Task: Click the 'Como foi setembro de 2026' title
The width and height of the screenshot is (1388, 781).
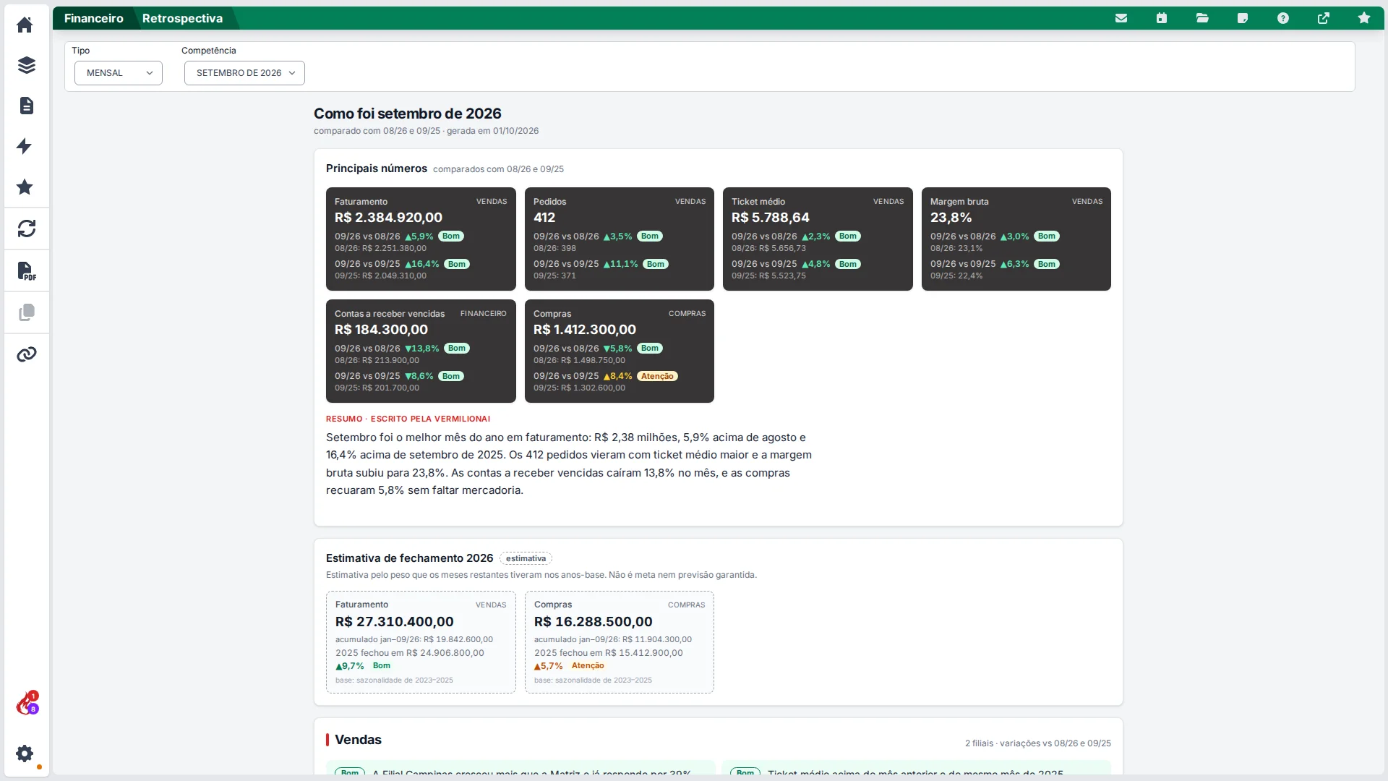Action: tap(408, 114)
